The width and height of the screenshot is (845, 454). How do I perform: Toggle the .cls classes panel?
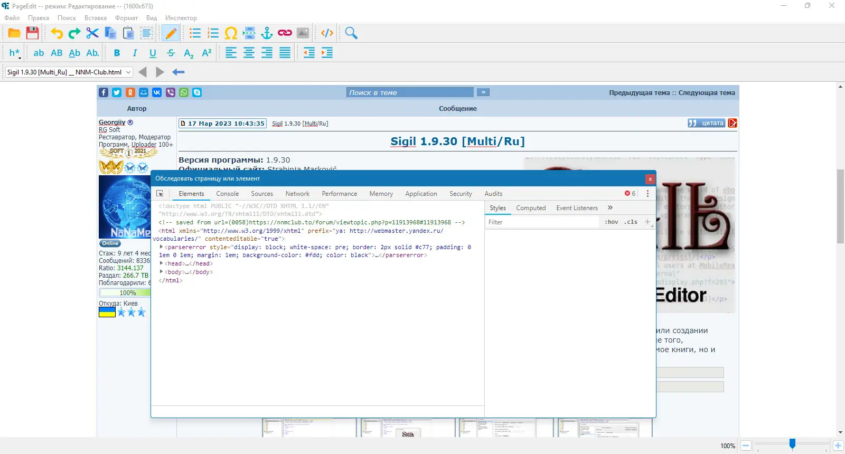[631, 222]
